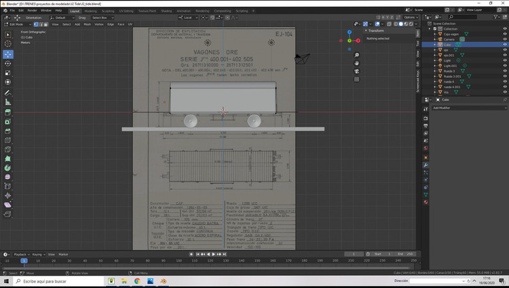This screenshot has height=288, width=509.
Task: Toggle visibility of Rueda 3 object
Action: point(505,71)
